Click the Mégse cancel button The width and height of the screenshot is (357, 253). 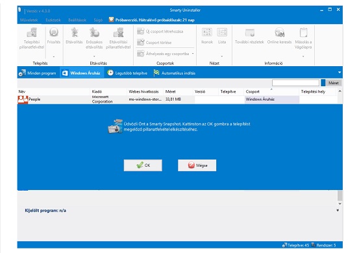[x=197, y=165]
